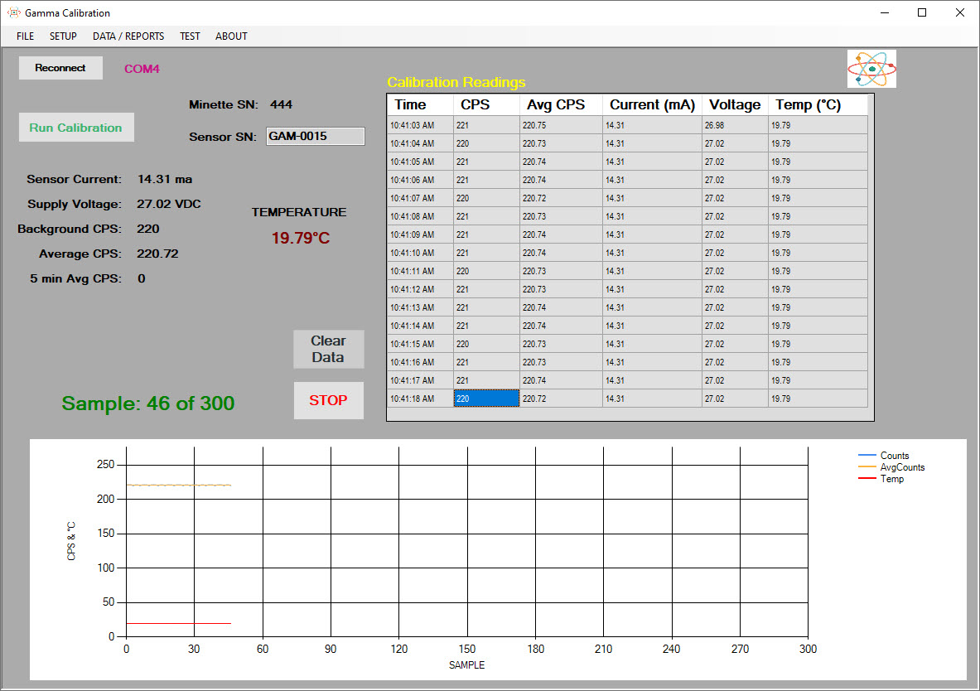Viewport: 980px width, 691px height.
Task: Select the Avg CPS column header
Action: tap(562, 105)
